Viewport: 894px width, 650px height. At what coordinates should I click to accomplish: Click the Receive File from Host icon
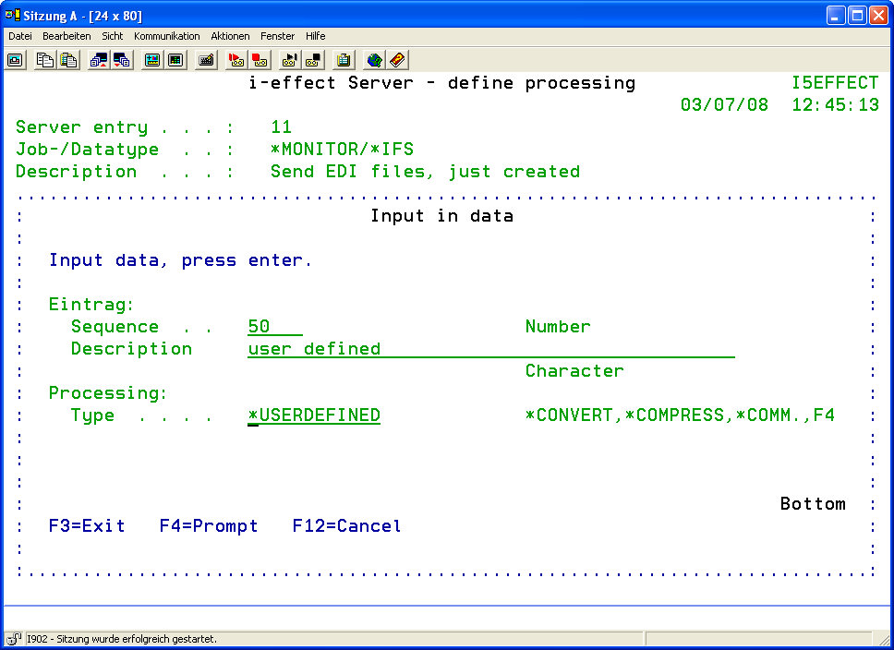tap(122, 60)
